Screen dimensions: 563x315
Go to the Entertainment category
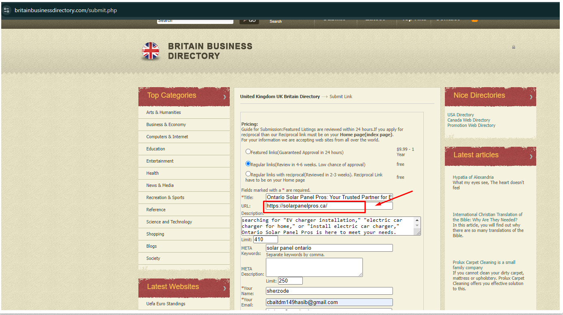click(x=160, y=161)
